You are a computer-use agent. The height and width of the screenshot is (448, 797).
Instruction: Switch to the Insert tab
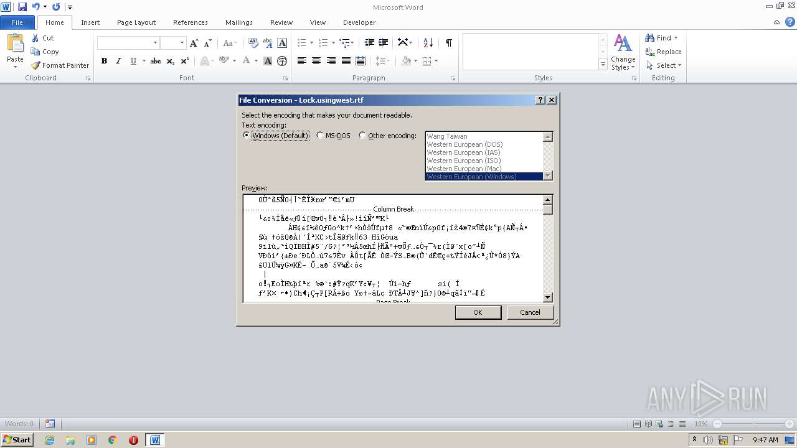click(x=90, y=22)
